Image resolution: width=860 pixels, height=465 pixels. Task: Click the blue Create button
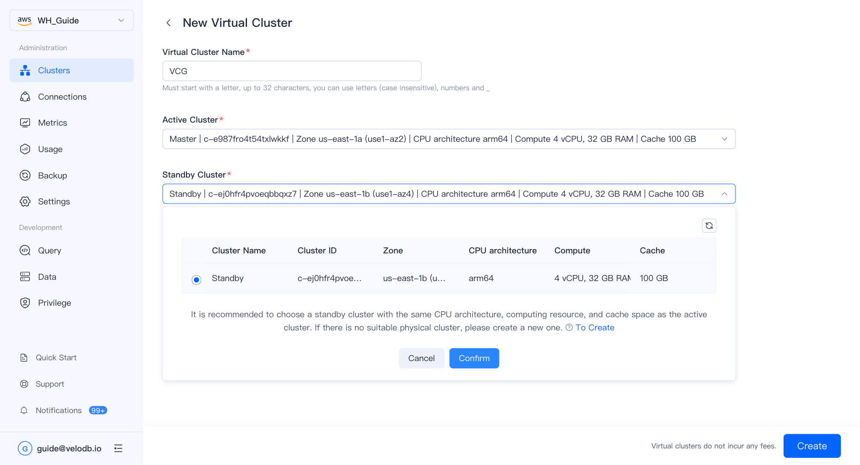(811, 446)
